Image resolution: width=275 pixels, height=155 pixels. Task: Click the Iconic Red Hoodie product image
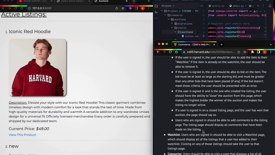click(38, 68)
